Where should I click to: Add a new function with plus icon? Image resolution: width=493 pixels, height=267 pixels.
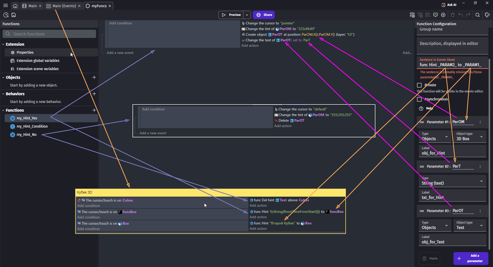click(94, 110)
